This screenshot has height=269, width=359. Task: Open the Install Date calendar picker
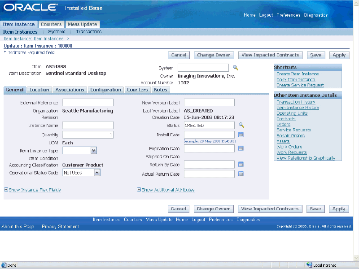click(x=241, y=134)
